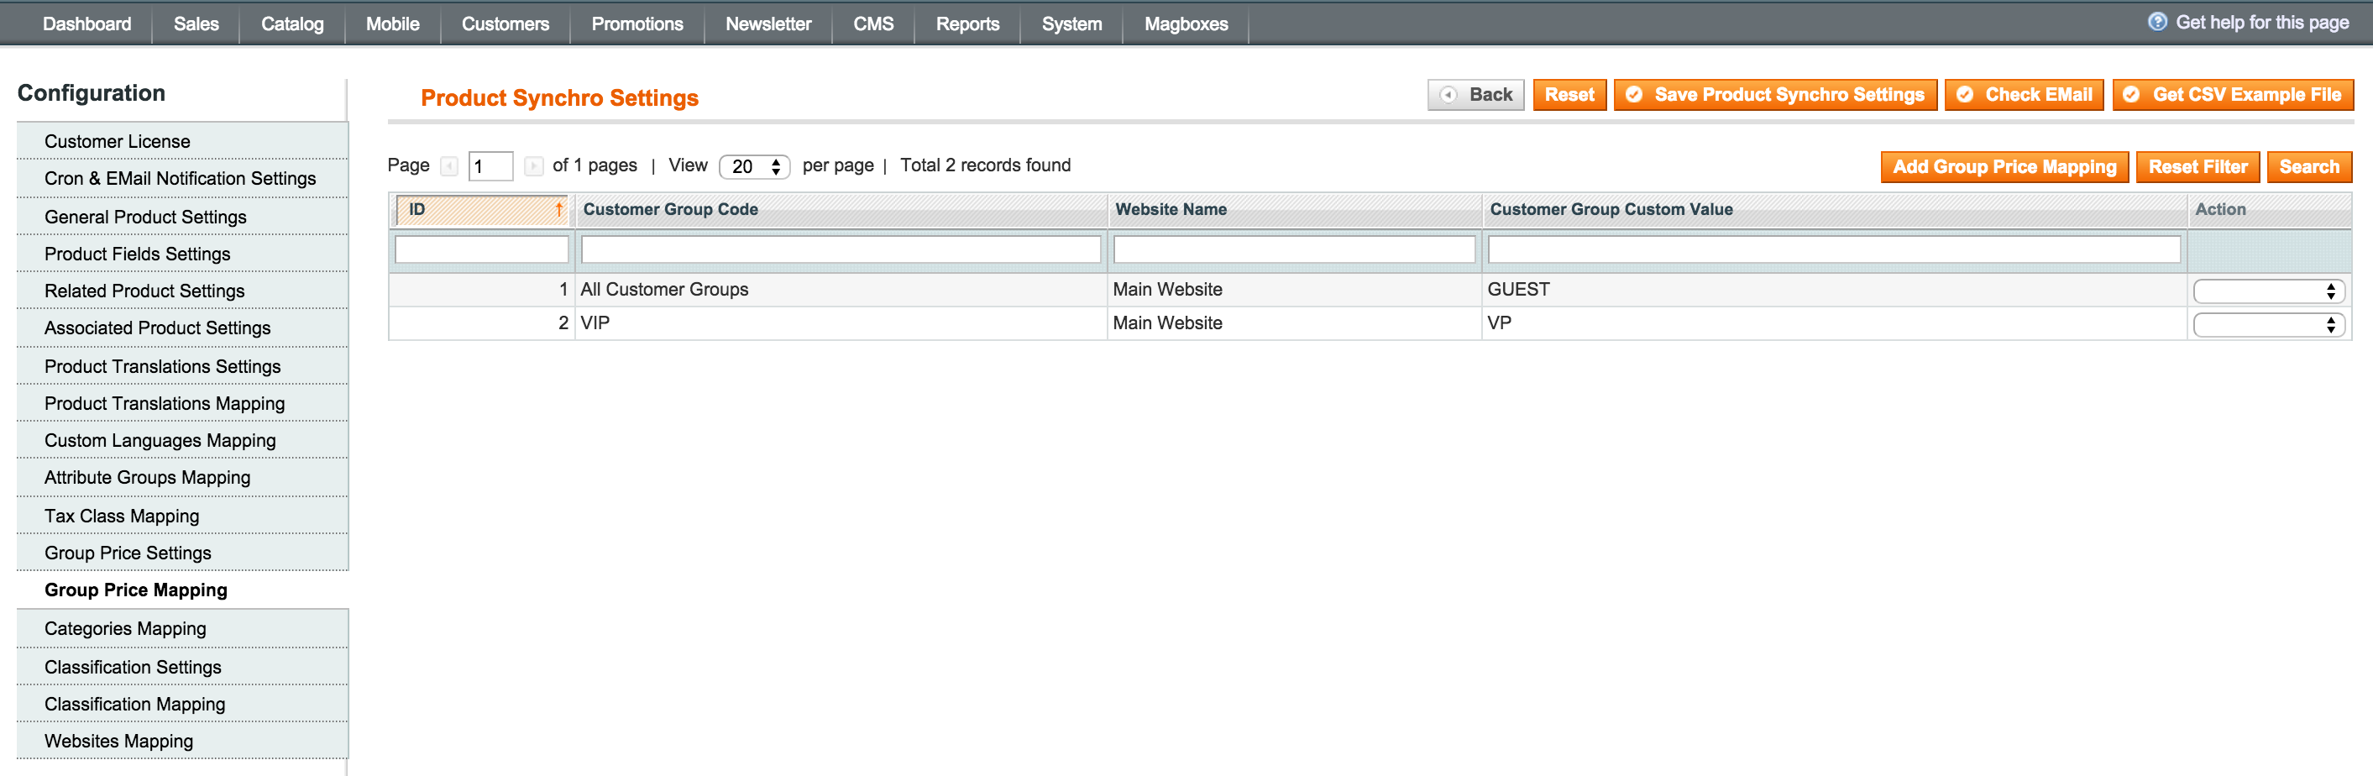Open Custom Languages Mapping tab
This screenshot has height=776, width=2373.
click(x=182, y=441)
